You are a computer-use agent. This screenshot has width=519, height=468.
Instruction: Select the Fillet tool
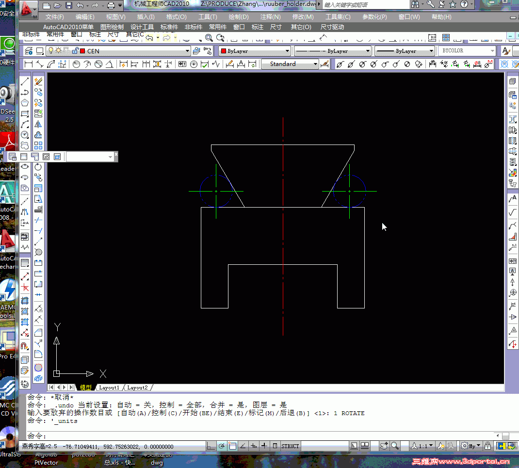38,354
